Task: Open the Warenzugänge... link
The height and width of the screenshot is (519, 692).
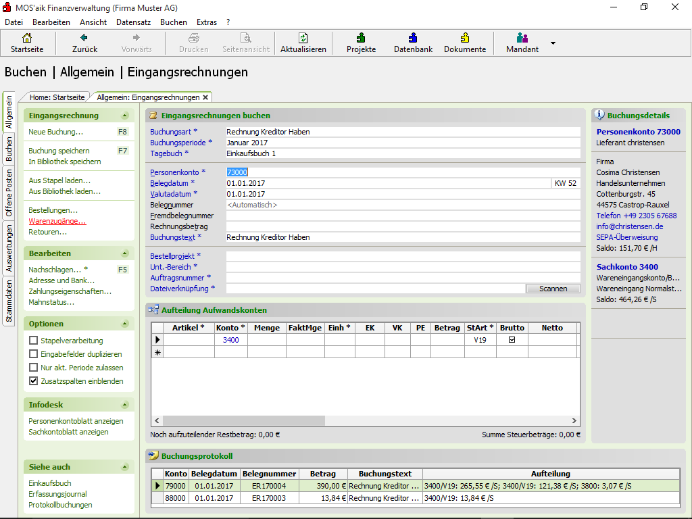Action: (57, 221)
